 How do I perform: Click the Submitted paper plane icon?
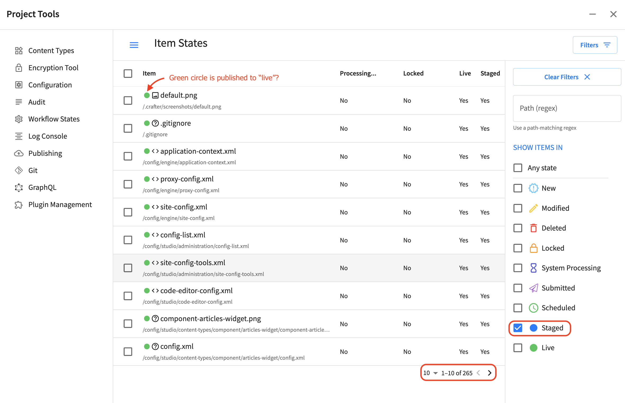point(533,288)
